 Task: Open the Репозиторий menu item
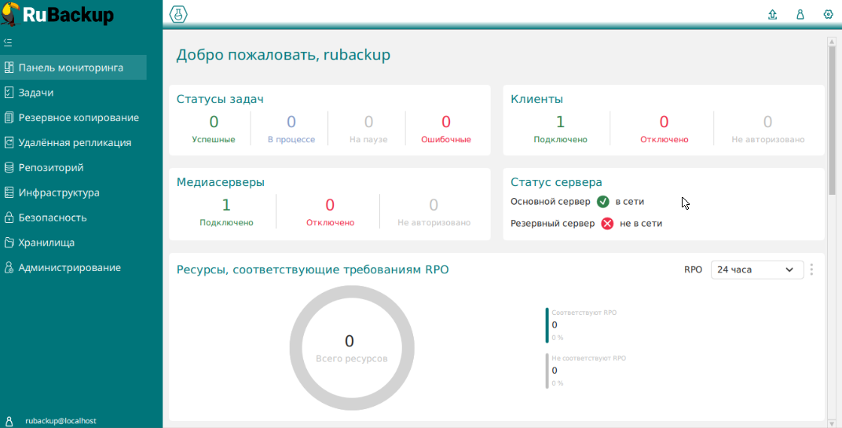pyautogui.click(x=51, y=167)
